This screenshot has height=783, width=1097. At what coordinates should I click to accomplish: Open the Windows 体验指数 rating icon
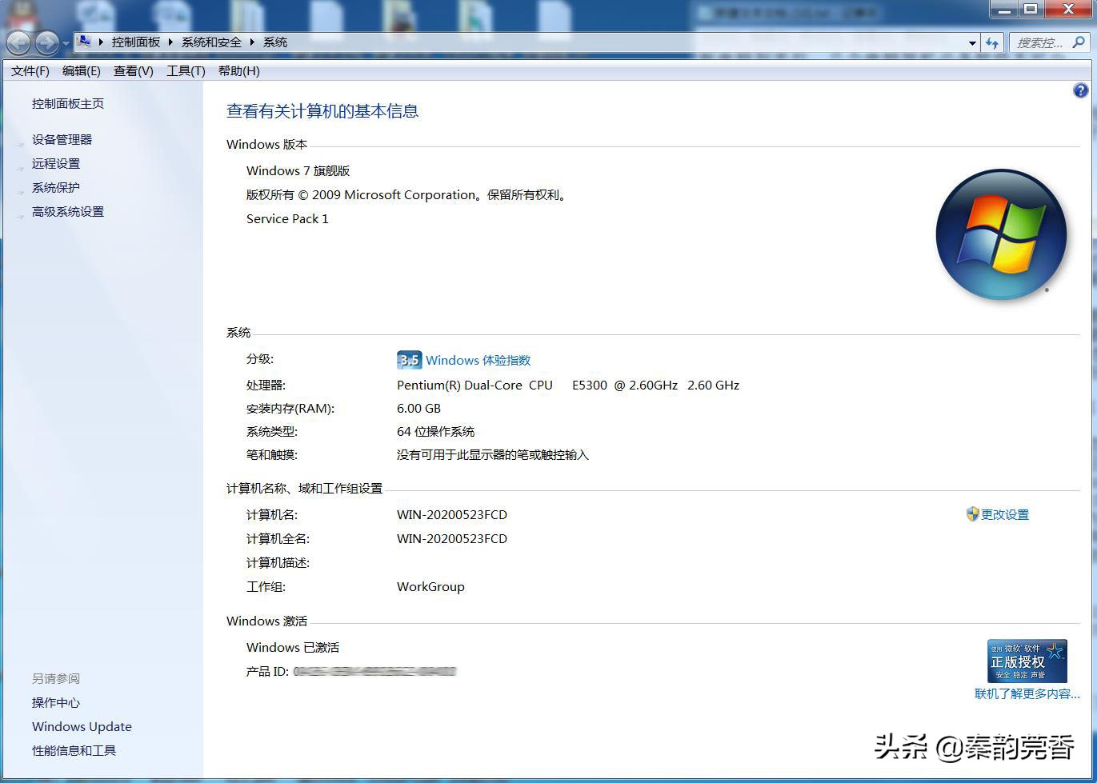click(409, 360)
